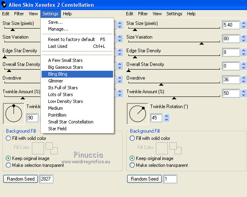
Task: Click the stepper next to Size Variation 80
Action: [x=244, y=39]
